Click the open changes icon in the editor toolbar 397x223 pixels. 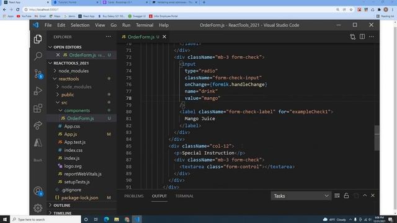coord(353,37)
